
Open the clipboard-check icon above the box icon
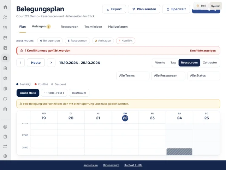5,68
